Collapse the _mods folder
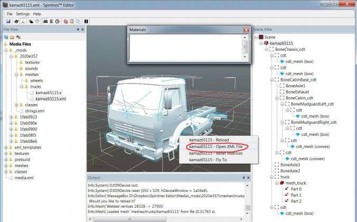 5,49
